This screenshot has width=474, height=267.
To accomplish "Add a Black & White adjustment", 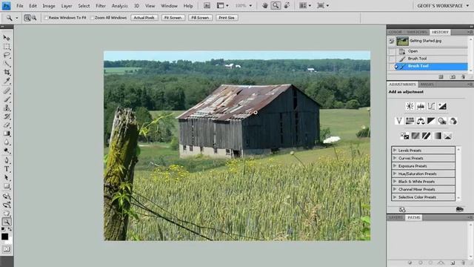I will point(431,121).
